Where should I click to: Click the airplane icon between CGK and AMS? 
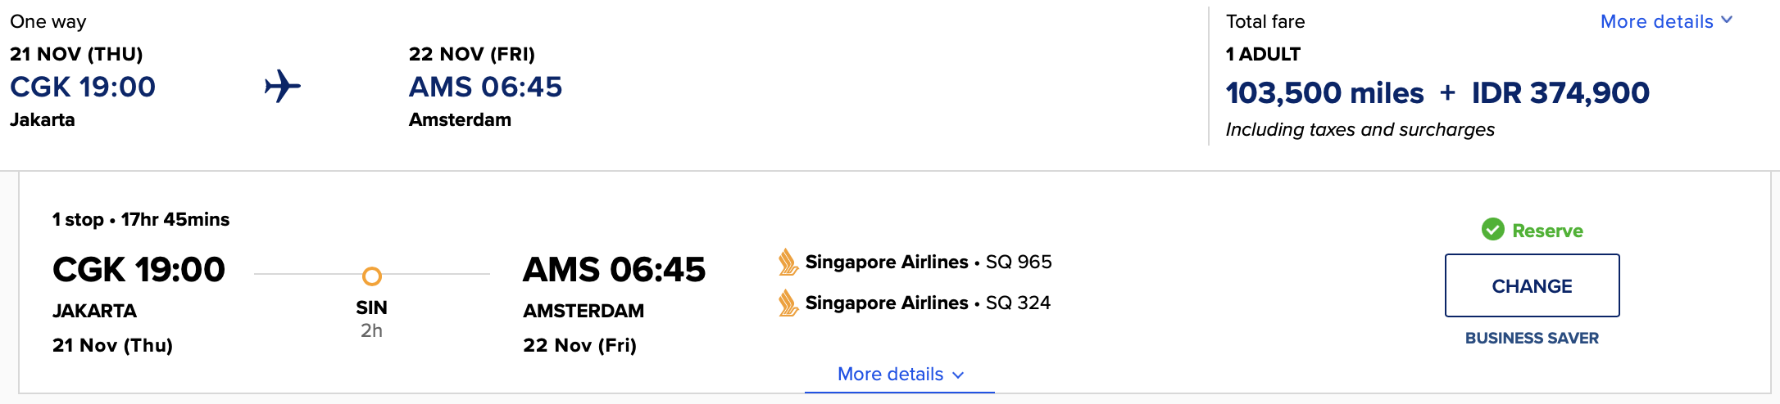pyautogui.click(x=283, y=86)
